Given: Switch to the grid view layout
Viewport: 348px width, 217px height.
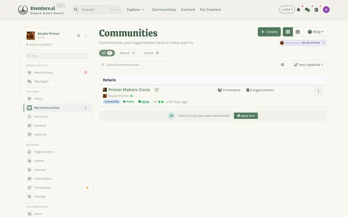Looking at the screenshot, I should coord(298,32).
